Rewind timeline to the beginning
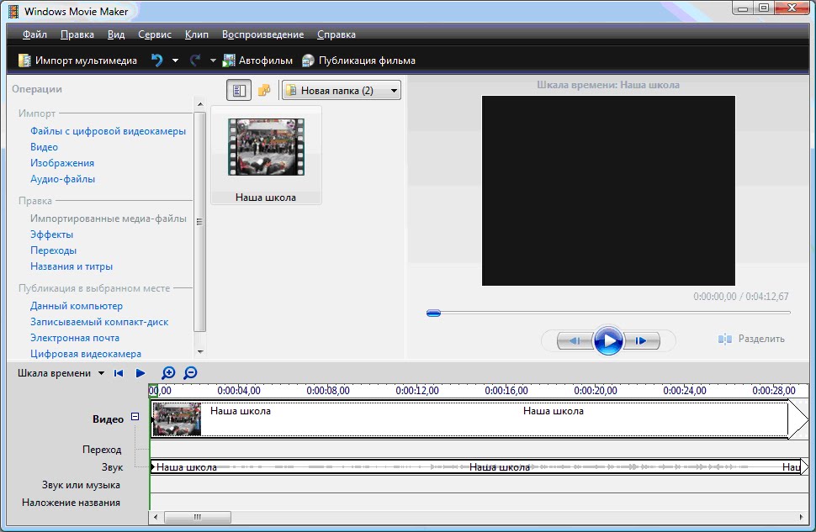This screenshot has height=532, width=816. 119,373
